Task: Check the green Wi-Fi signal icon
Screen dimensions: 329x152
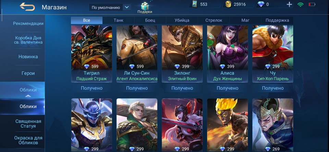Action: [x=301, y=4]
